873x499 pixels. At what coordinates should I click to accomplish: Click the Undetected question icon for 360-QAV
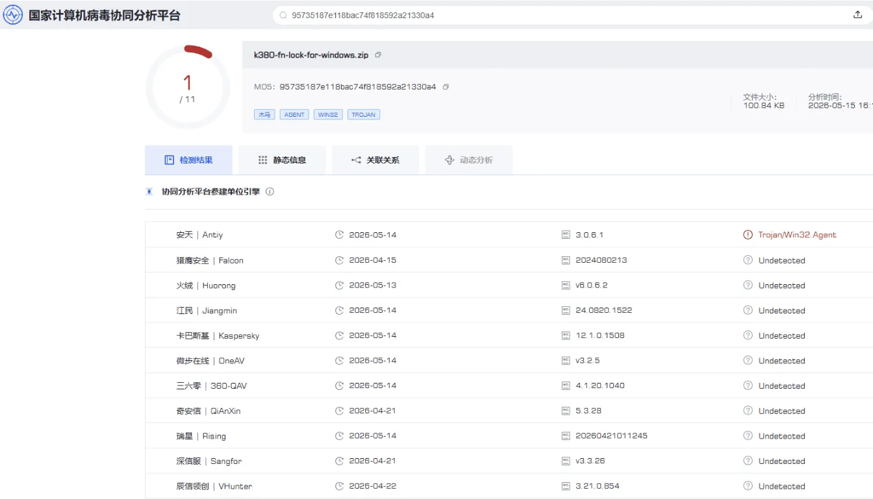tap(748, 385)
